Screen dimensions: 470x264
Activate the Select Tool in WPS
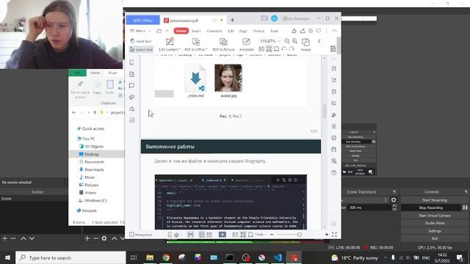click(141, 49)
